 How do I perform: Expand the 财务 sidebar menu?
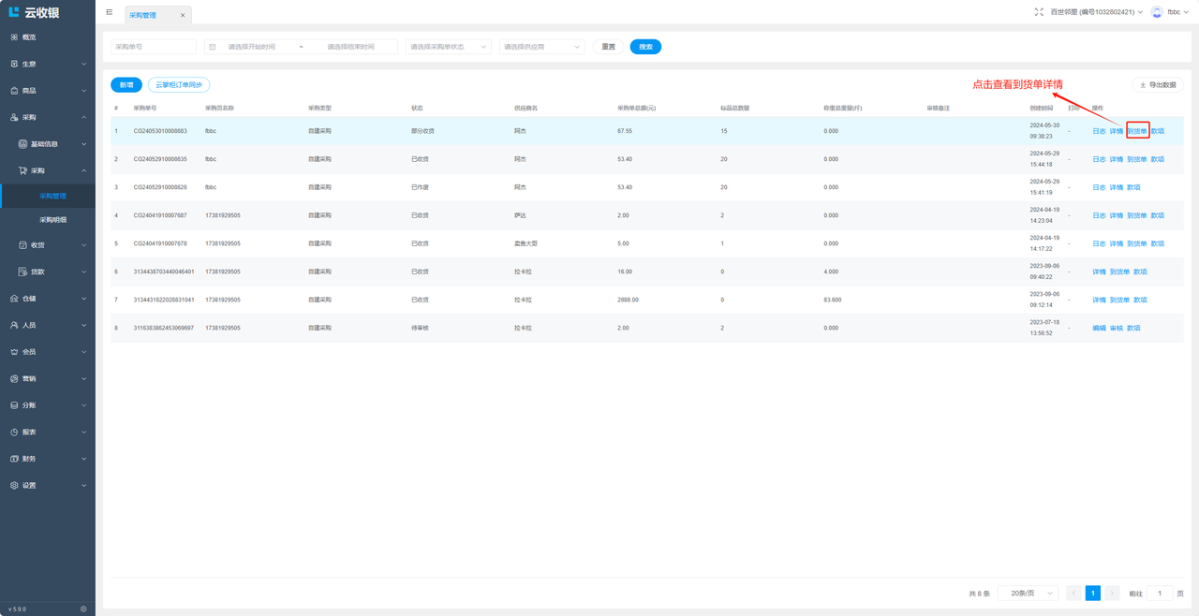[x=48, y=459]
